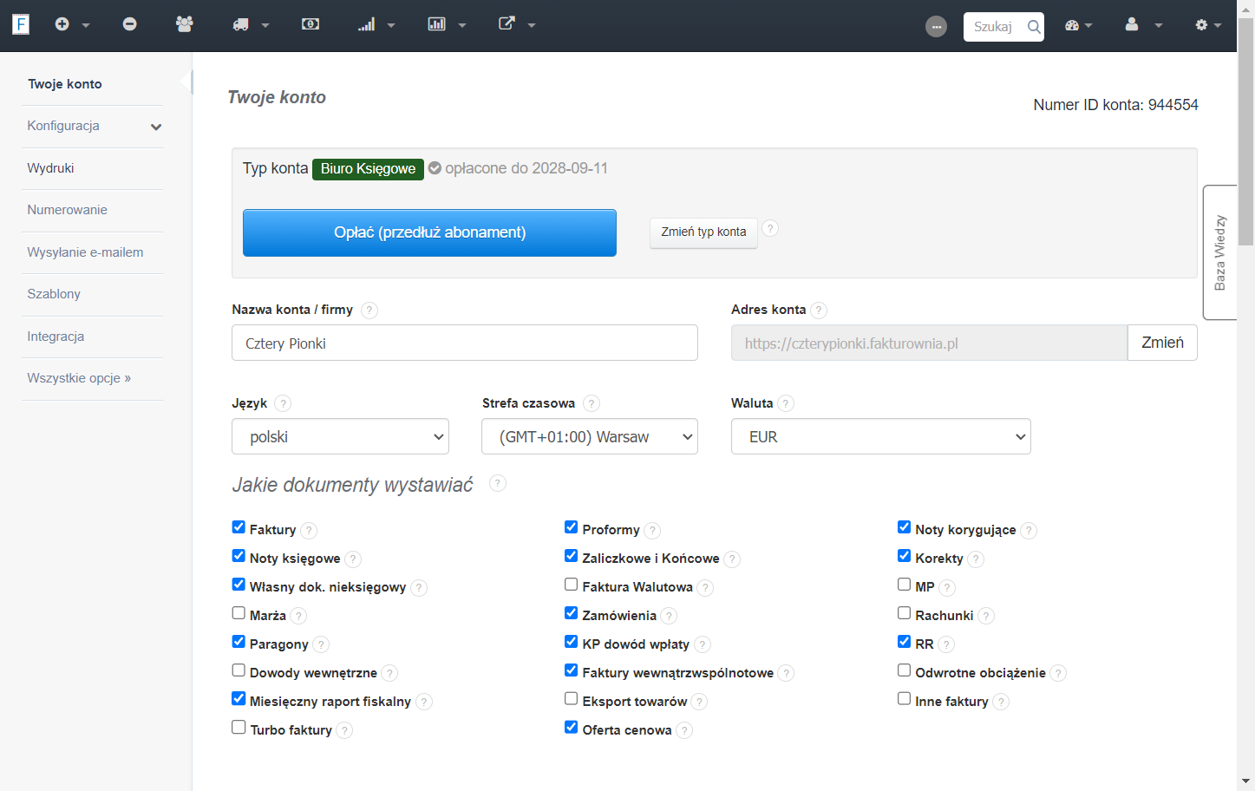Click help icon beside Nazwa konta / firmy
The image size is (1255, 791).
[369, 311]
